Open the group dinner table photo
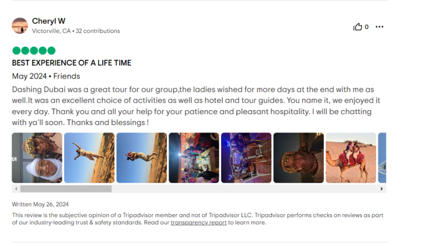The height and width of the screenshot is (246, 426). point(194,158)
